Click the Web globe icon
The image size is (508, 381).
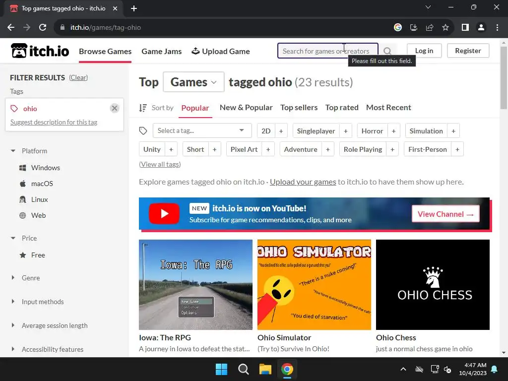23,215
